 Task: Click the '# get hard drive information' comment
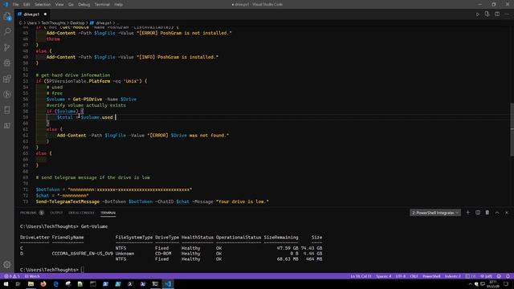(x=73, y=75)
